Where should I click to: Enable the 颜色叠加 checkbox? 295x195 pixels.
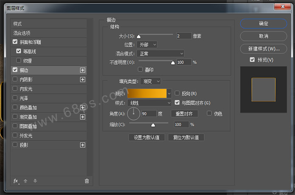[x=15, y=107]
